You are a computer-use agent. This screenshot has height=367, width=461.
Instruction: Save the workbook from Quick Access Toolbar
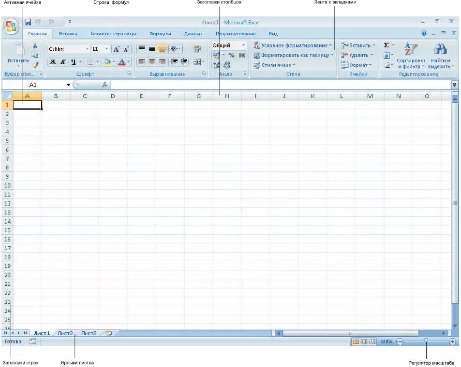pos(28,22)
